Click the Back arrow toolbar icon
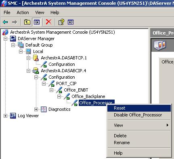Image resolution: width=174 pixels, height=159 pixels. point(5,22)
